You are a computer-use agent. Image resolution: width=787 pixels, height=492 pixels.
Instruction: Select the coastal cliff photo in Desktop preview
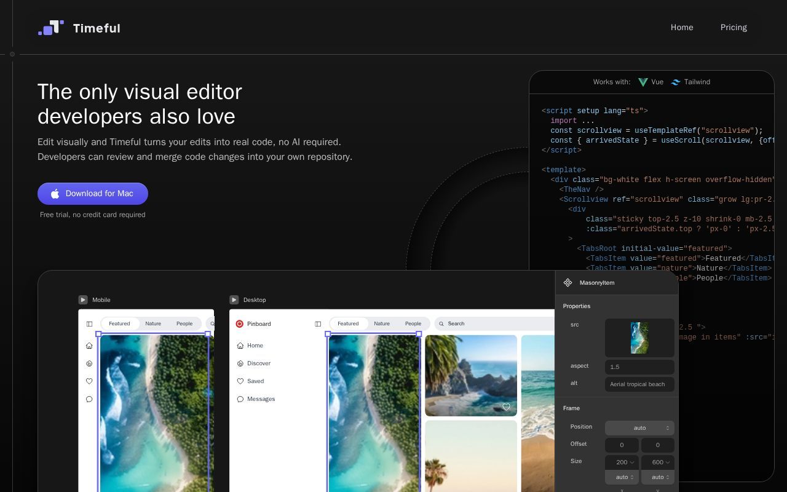471,375
